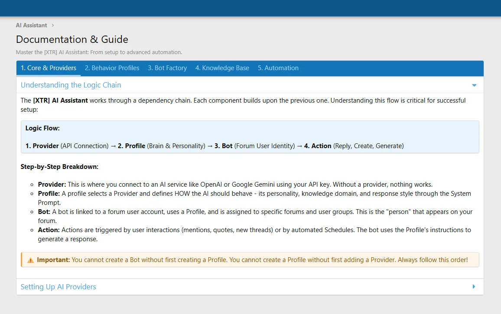
Task: Switch to the Behavior Profiles tab
Action: click(112, 68)
